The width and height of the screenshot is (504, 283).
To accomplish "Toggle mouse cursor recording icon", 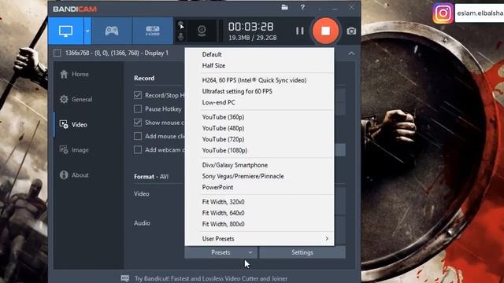I will click(x=181, y=25).
